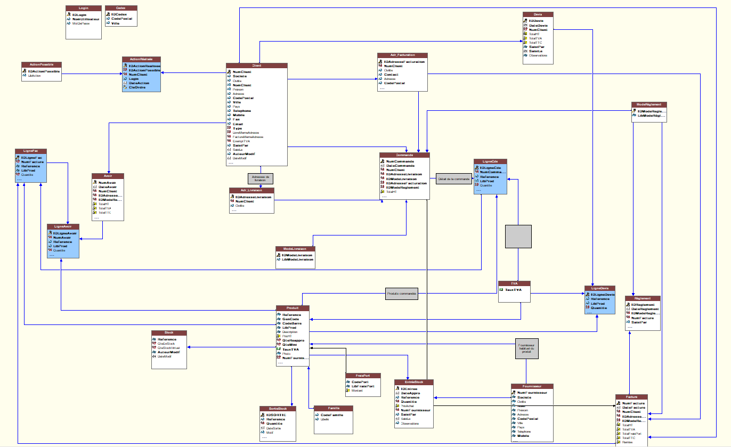731x447 pixels.
Task: Click the key icon next to IDCedex
Action: click(x=108, y=14)
